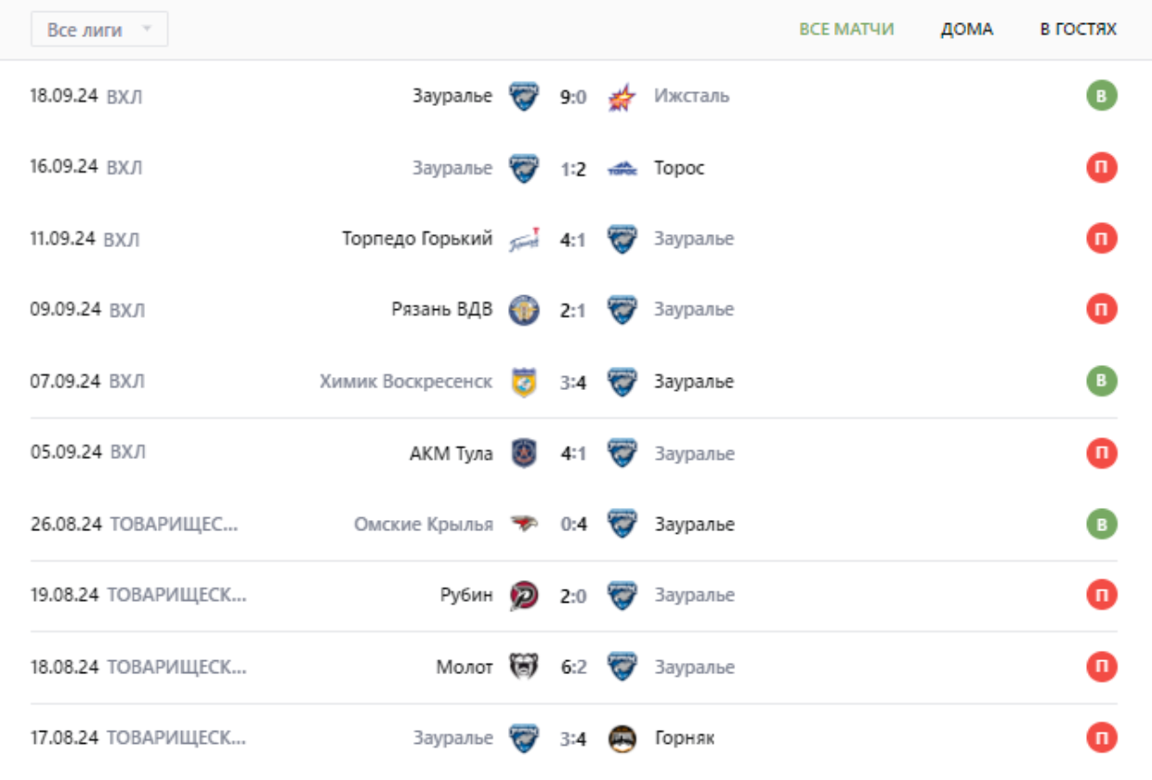Click the Горняк team logo
Image resolution: width=1152 pixels, height=780 pixels.
pos(622,738)
